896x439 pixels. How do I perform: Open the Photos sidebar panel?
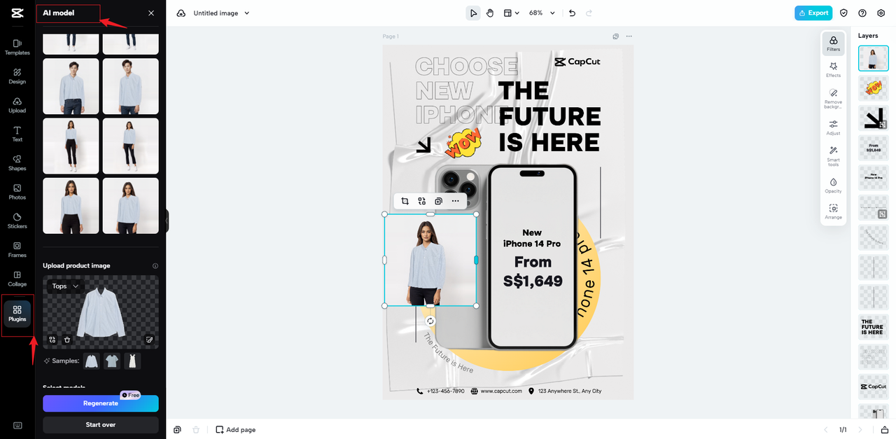17,192
